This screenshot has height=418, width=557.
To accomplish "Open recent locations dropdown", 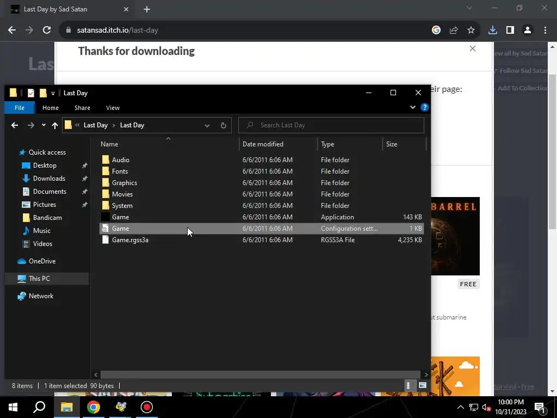I will coord(44,125).
